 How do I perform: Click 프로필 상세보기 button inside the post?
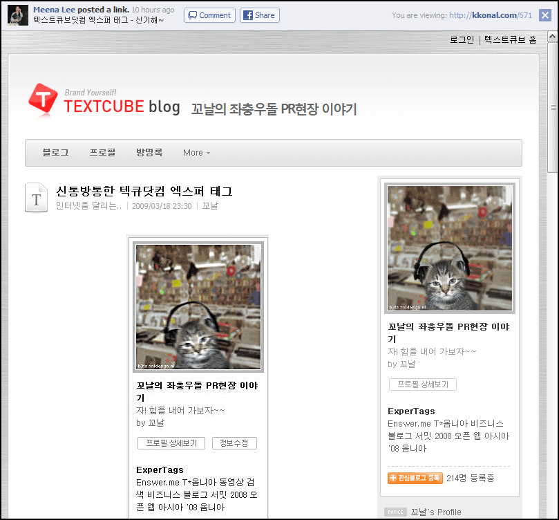point(171,443)
